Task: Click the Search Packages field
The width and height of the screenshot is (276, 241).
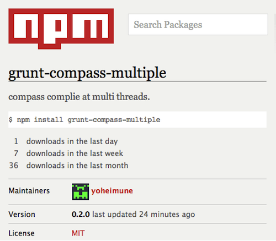Action: click(198, 24)
